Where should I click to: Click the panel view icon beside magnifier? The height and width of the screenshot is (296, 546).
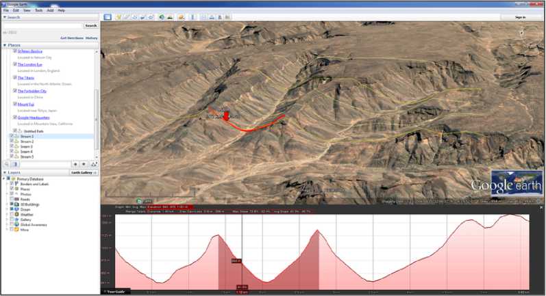click(15, 164)
